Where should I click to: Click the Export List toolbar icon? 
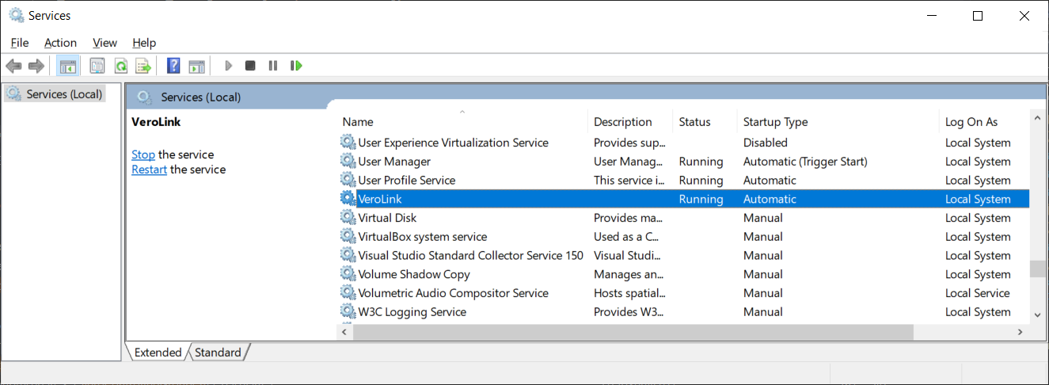coord(143,66)
